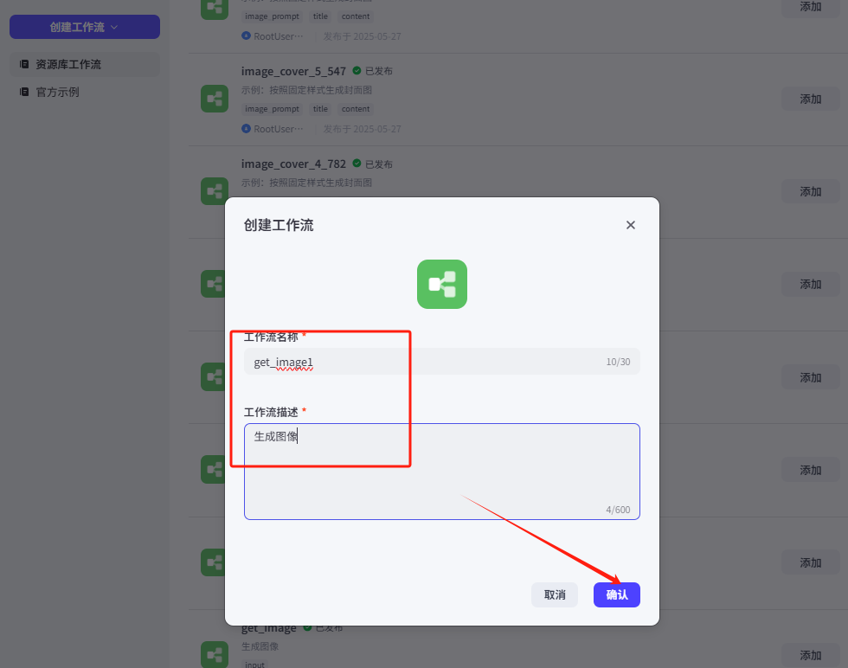Click the 10/30 name character counter
848x668 pixels.
click(618, 362)
